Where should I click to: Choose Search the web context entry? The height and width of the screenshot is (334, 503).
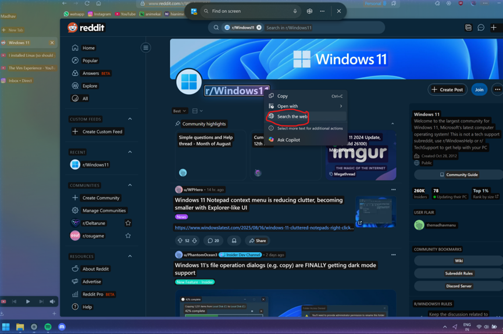306,116
